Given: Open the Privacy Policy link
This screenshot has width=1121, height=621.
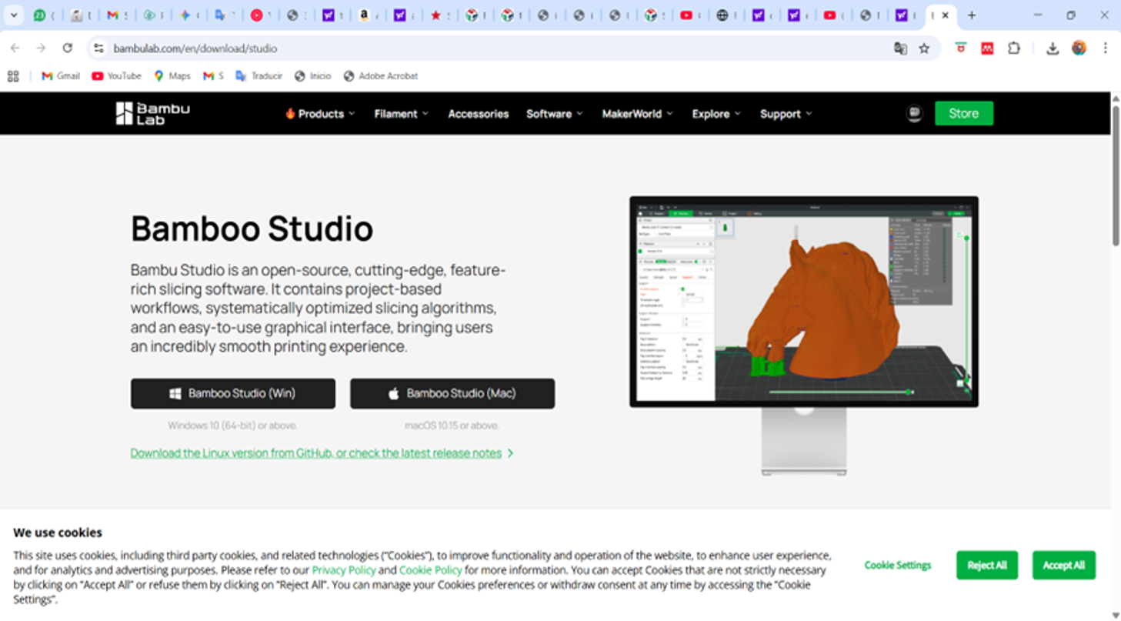Looking at the screenshot, I should (344, 570).
